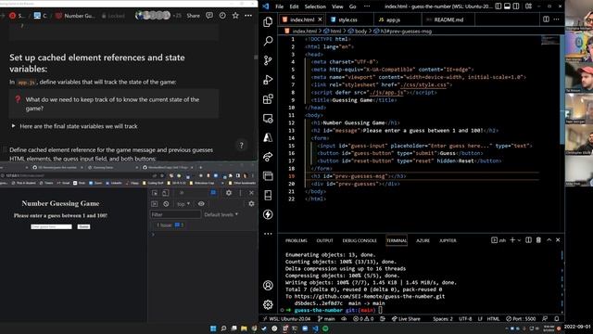Split the terminal panel
The height and width of the screenshot is (334, 593).
(528, 240)
